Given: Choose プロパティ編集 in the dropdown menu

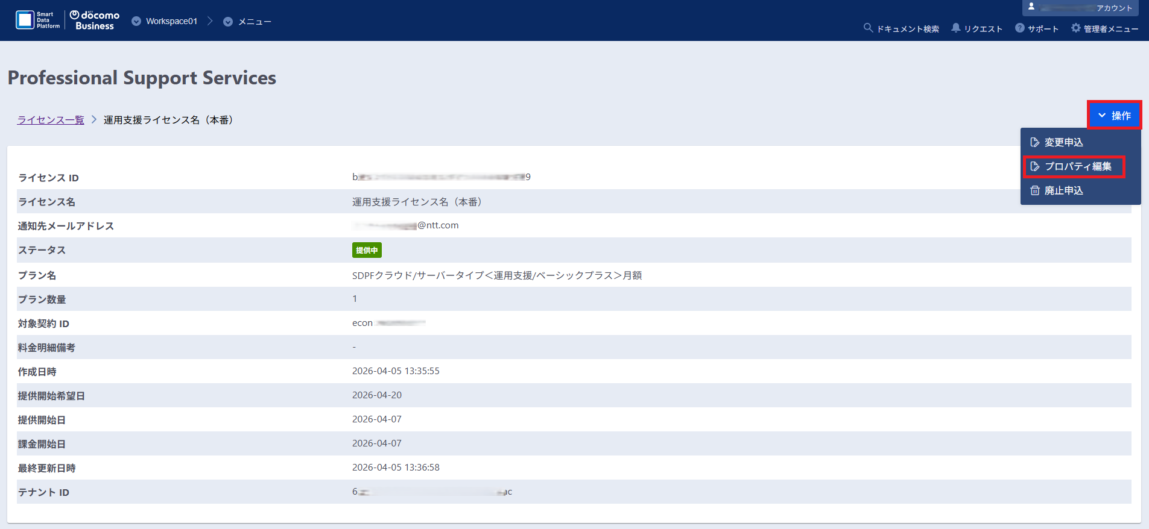Looking at the screenshot, I should coord(1077,166).
